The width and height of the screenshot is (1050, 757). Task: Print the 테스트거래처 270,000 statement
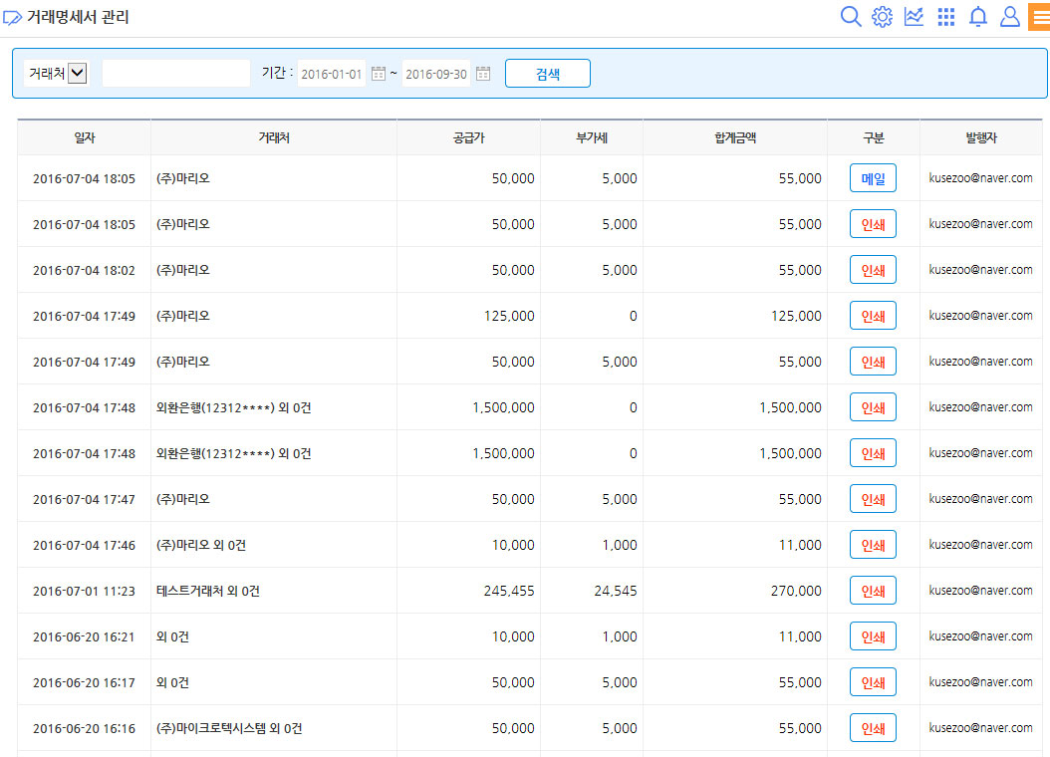tap(874, 591)
